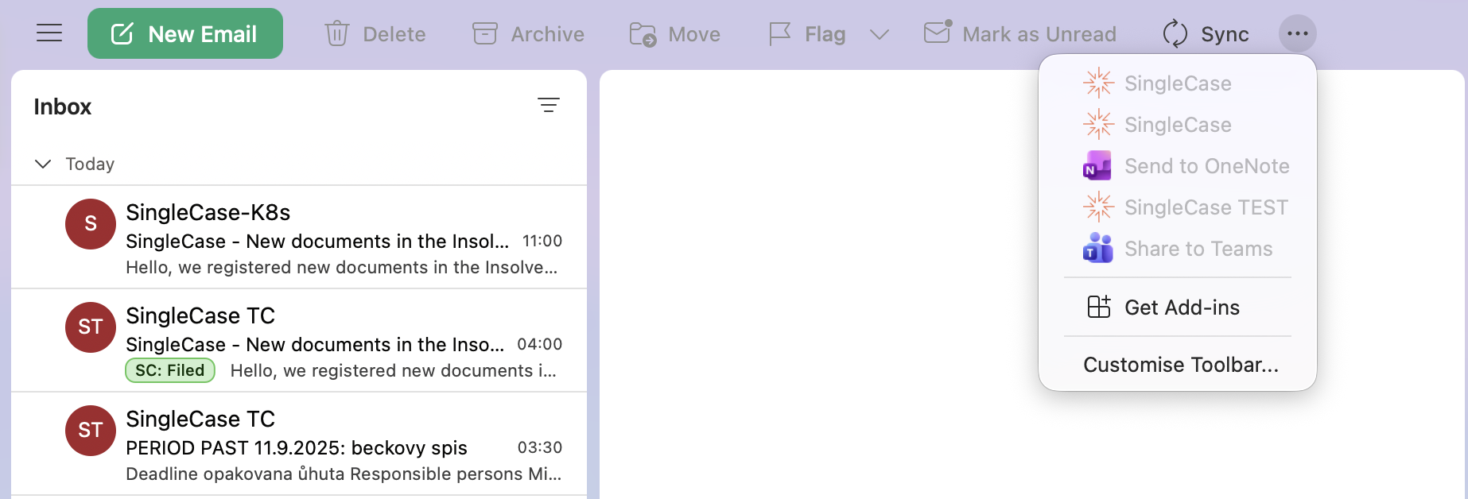Click the Today group label
The width and height of the screenshot is (1468, 499).
pyautogui.click(x=90, y=164)
